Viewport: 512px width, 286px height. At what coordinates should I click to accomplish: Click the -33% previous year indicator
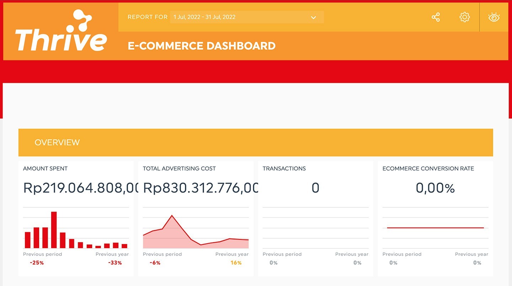(x=115, y=263)
